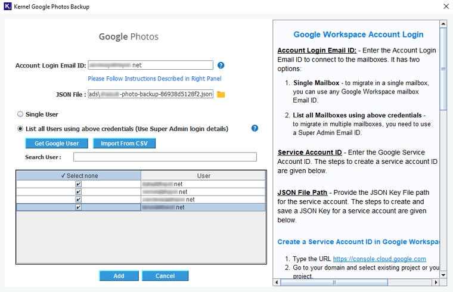Image resolution: width=453 pixels, height=292 pixels.
Task: Click the Cancel button
Action: coord(165,276)
